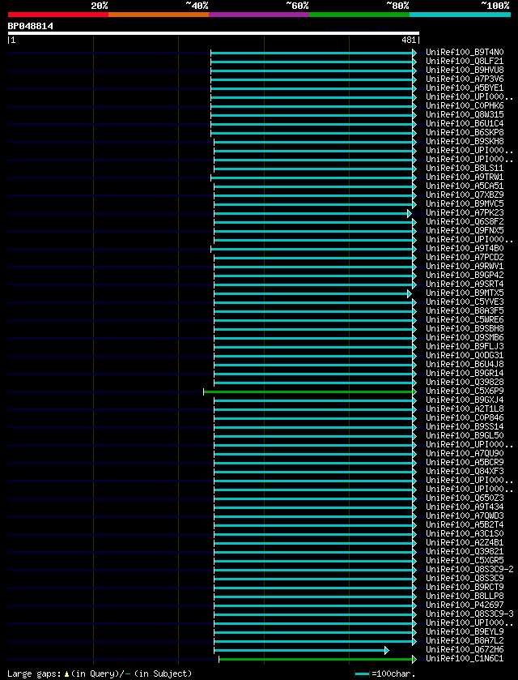Pick the UniRef100_B8A3F5 label
Screen dimensions: 518x680
(465, 311)
